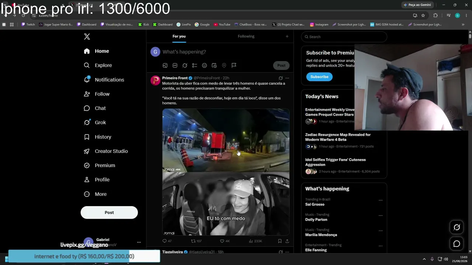472x265 pixels.
Task: Open options for Elle Fanning trend
Action: pos(381,246)
